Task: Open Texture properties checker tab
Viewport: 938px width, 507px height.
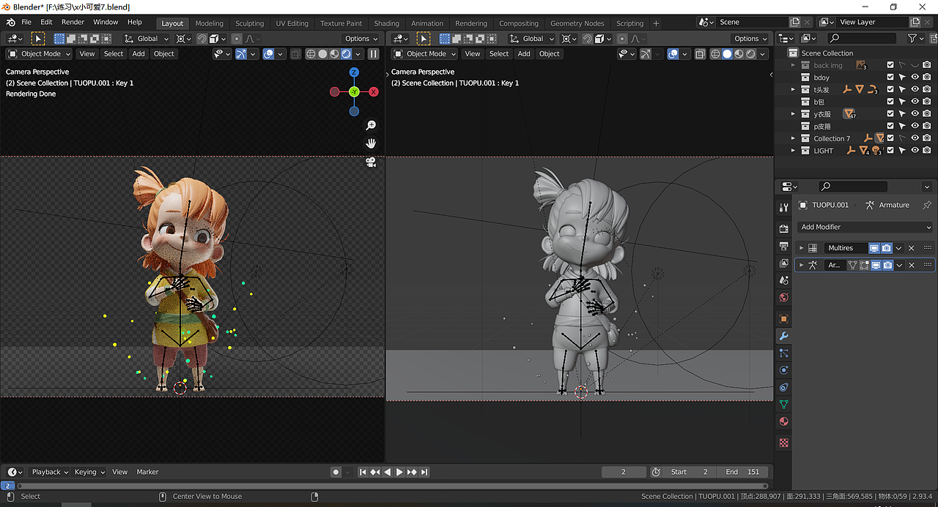Action: pos(783,443)
